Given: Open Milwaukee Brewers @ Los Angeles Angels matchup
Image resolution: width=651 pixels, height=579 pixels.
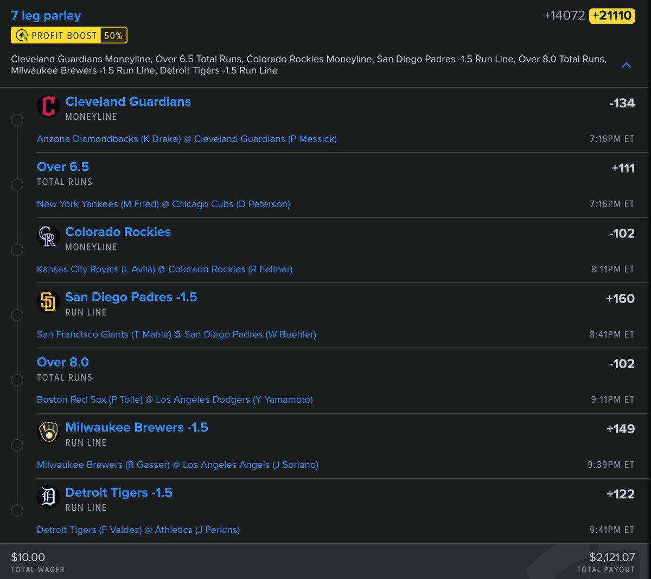Looking at the screenshot, I should tap(177, 465).
